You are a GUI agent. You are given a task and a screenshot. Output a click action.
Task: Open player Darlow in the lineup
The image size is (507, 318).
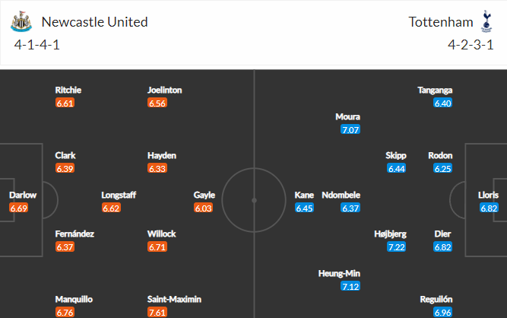click(x=23, y=195)
